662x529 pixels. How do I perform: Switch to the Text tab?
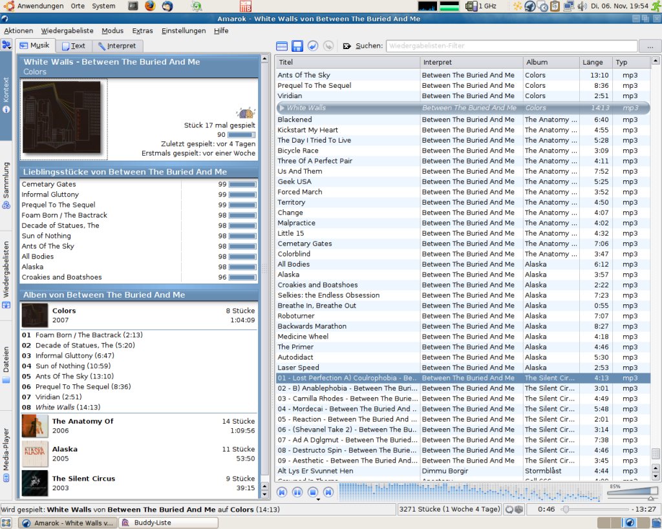tap(74, 46)
